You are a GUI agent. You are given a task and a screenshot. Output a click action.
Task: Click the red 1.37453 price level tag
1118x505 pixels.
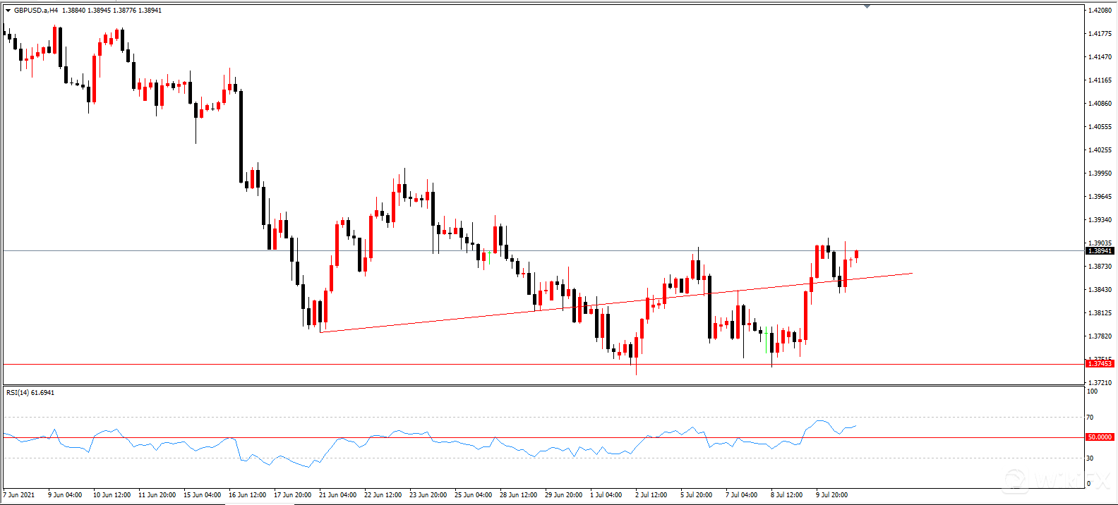[1100, 363]
